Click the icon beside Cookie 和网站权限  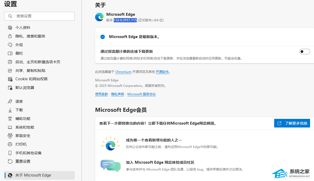coord(10,79)
